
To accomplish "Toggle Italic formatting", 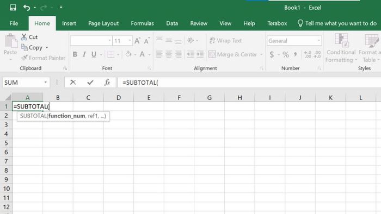I will pyautogui.click(x=84, y=54).
